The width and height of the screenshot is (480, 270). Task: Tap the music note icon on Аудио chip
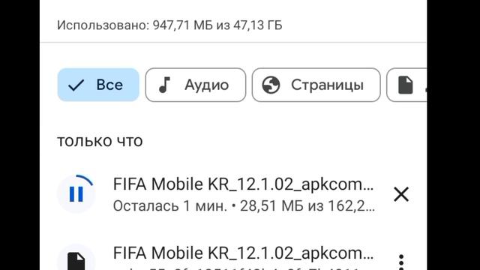pyautogui.click(x=165, y=85)
